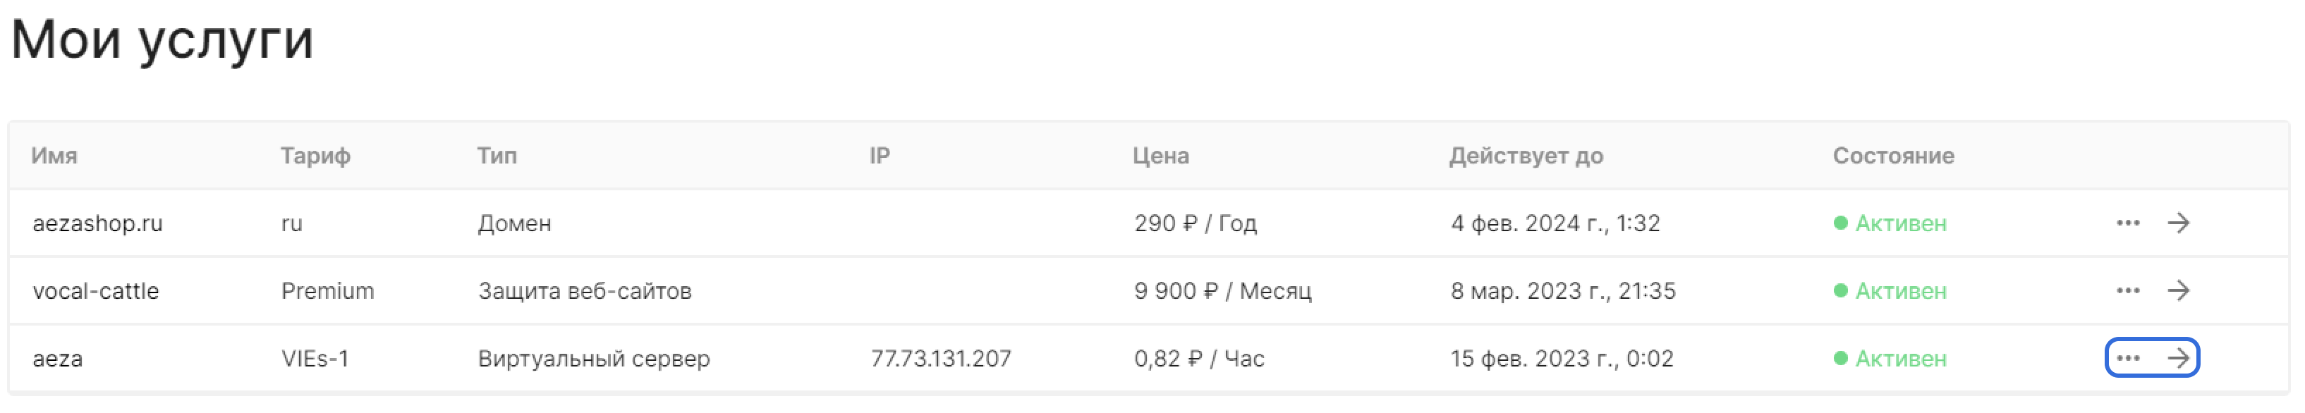
Task: Click the Состояние column header
Action: point(1892,156)
